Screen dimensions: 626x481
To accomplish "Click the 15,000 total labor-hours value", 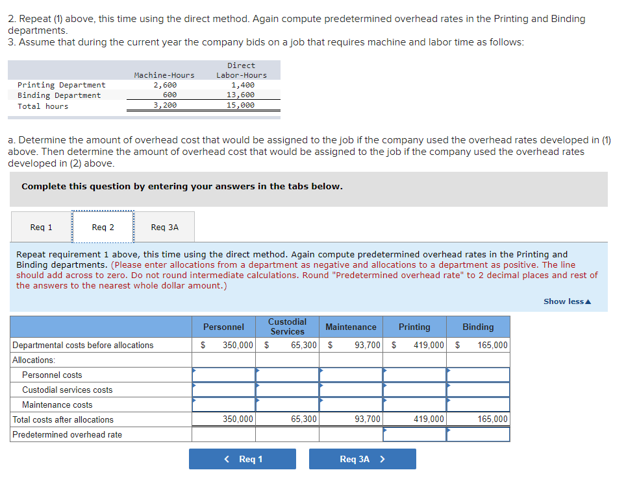I will [240, 105].
